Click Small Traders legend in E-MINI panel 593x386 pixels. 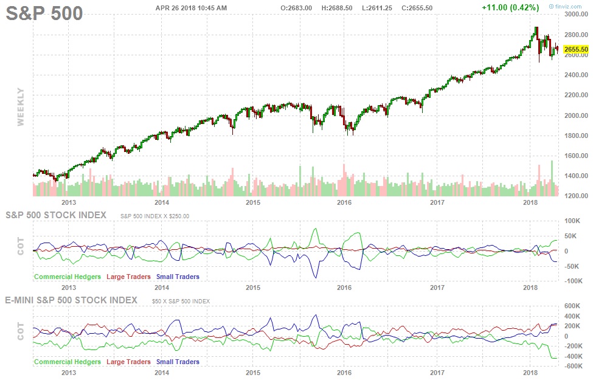(x=178, y=362)
